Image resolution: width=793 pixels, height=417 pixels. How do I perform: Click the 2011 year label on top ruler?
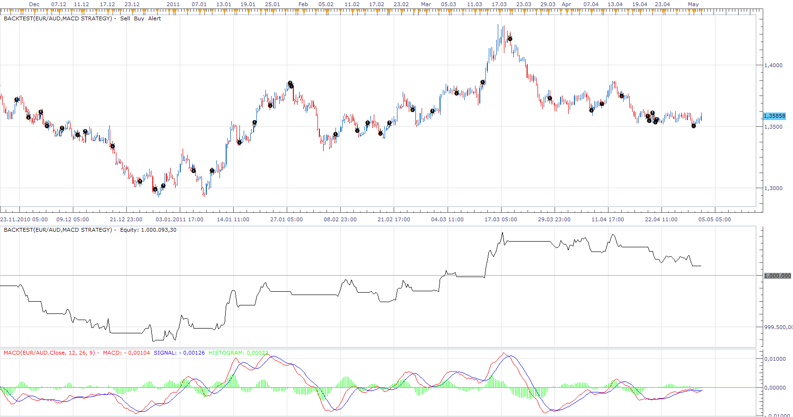(x=173, y=4)
